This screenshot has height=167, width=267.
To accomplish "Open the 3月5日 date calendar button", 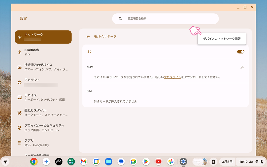I will [x=227, y=161].
